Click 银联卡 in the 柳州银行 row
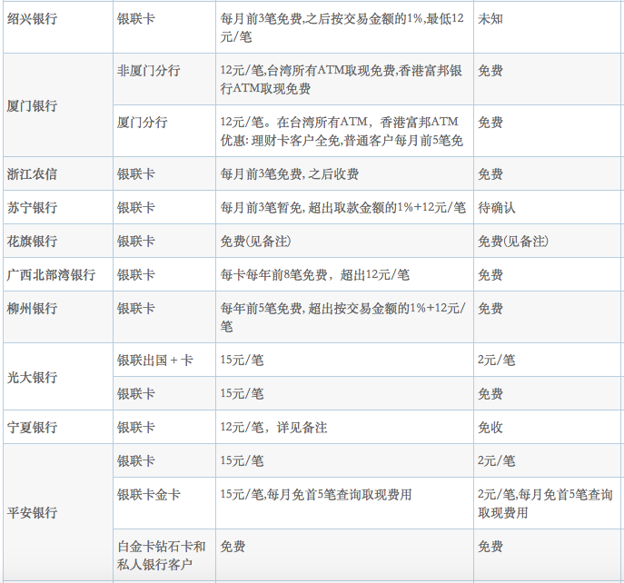Screen dimensions: 624x583 (135, 309)
